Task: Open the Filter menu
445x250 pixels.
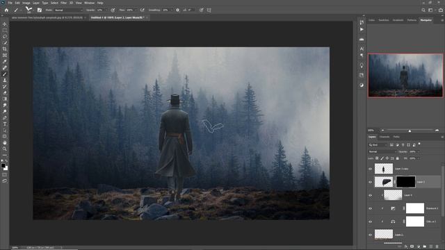Action: coord(63,3)
